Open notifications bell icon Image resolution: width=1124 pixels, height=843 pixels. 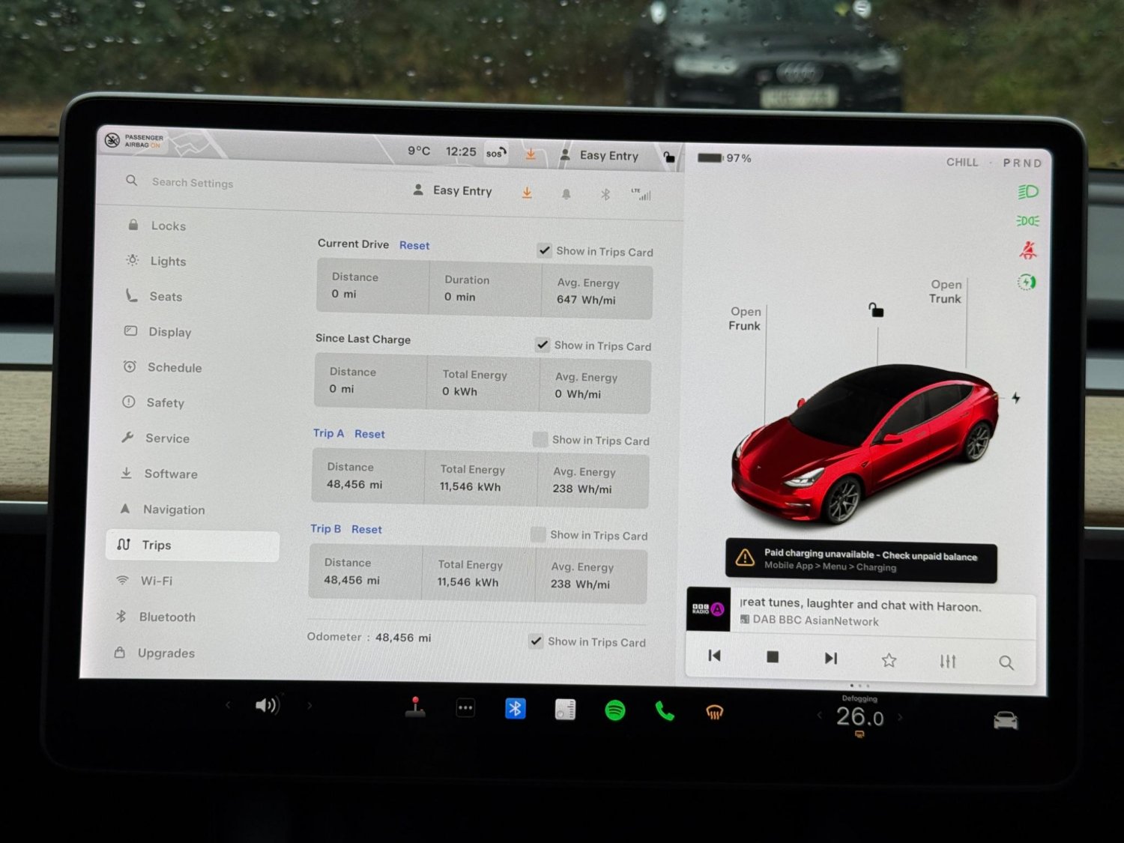pyautogui.click(x=566, y=194)
